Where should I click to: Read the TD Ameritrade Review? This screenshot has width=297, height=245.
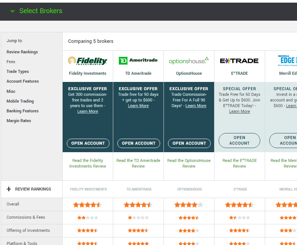click(x=138, y=163)
